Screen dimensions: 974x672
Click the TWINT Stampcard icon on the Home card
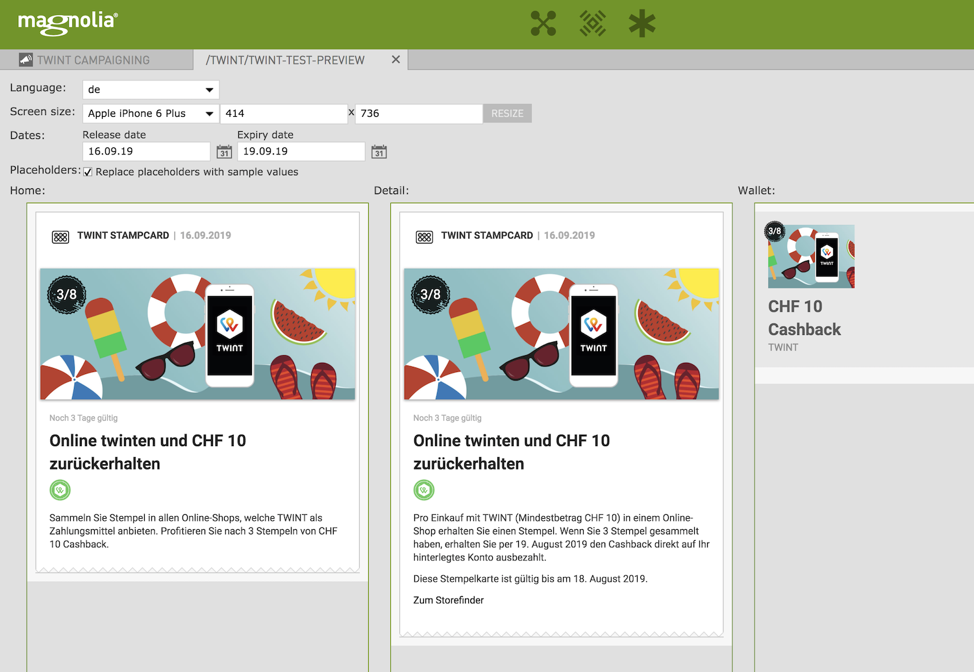pos(60,236)
